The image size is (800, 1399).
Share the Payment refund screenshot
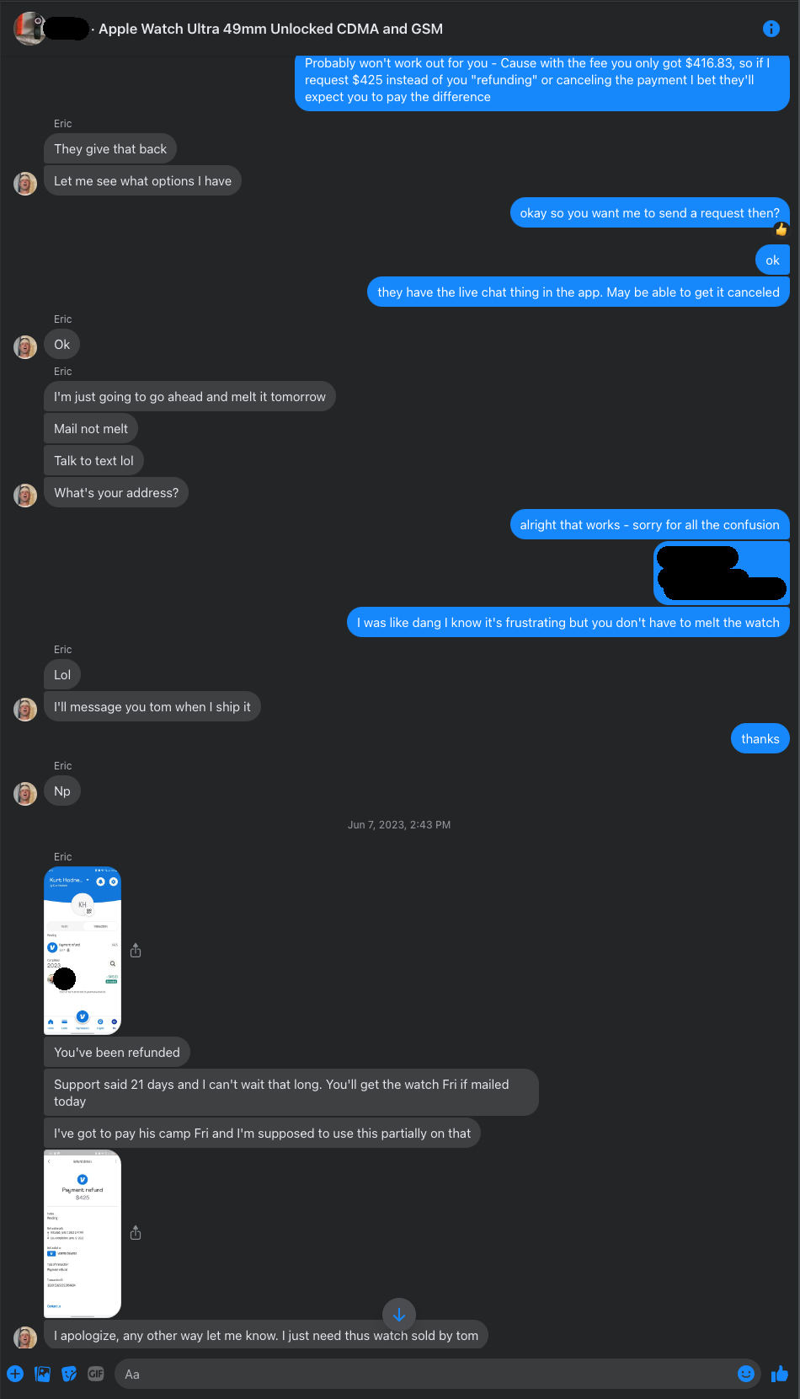click(x=136, y=1233)
